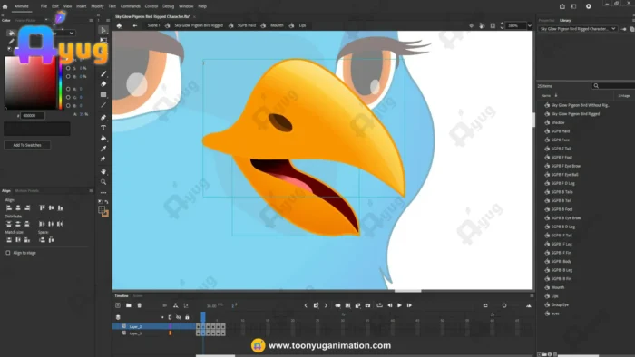Select the Free Transform tool
The image size is (635, 357).
(x=103, y=41)
